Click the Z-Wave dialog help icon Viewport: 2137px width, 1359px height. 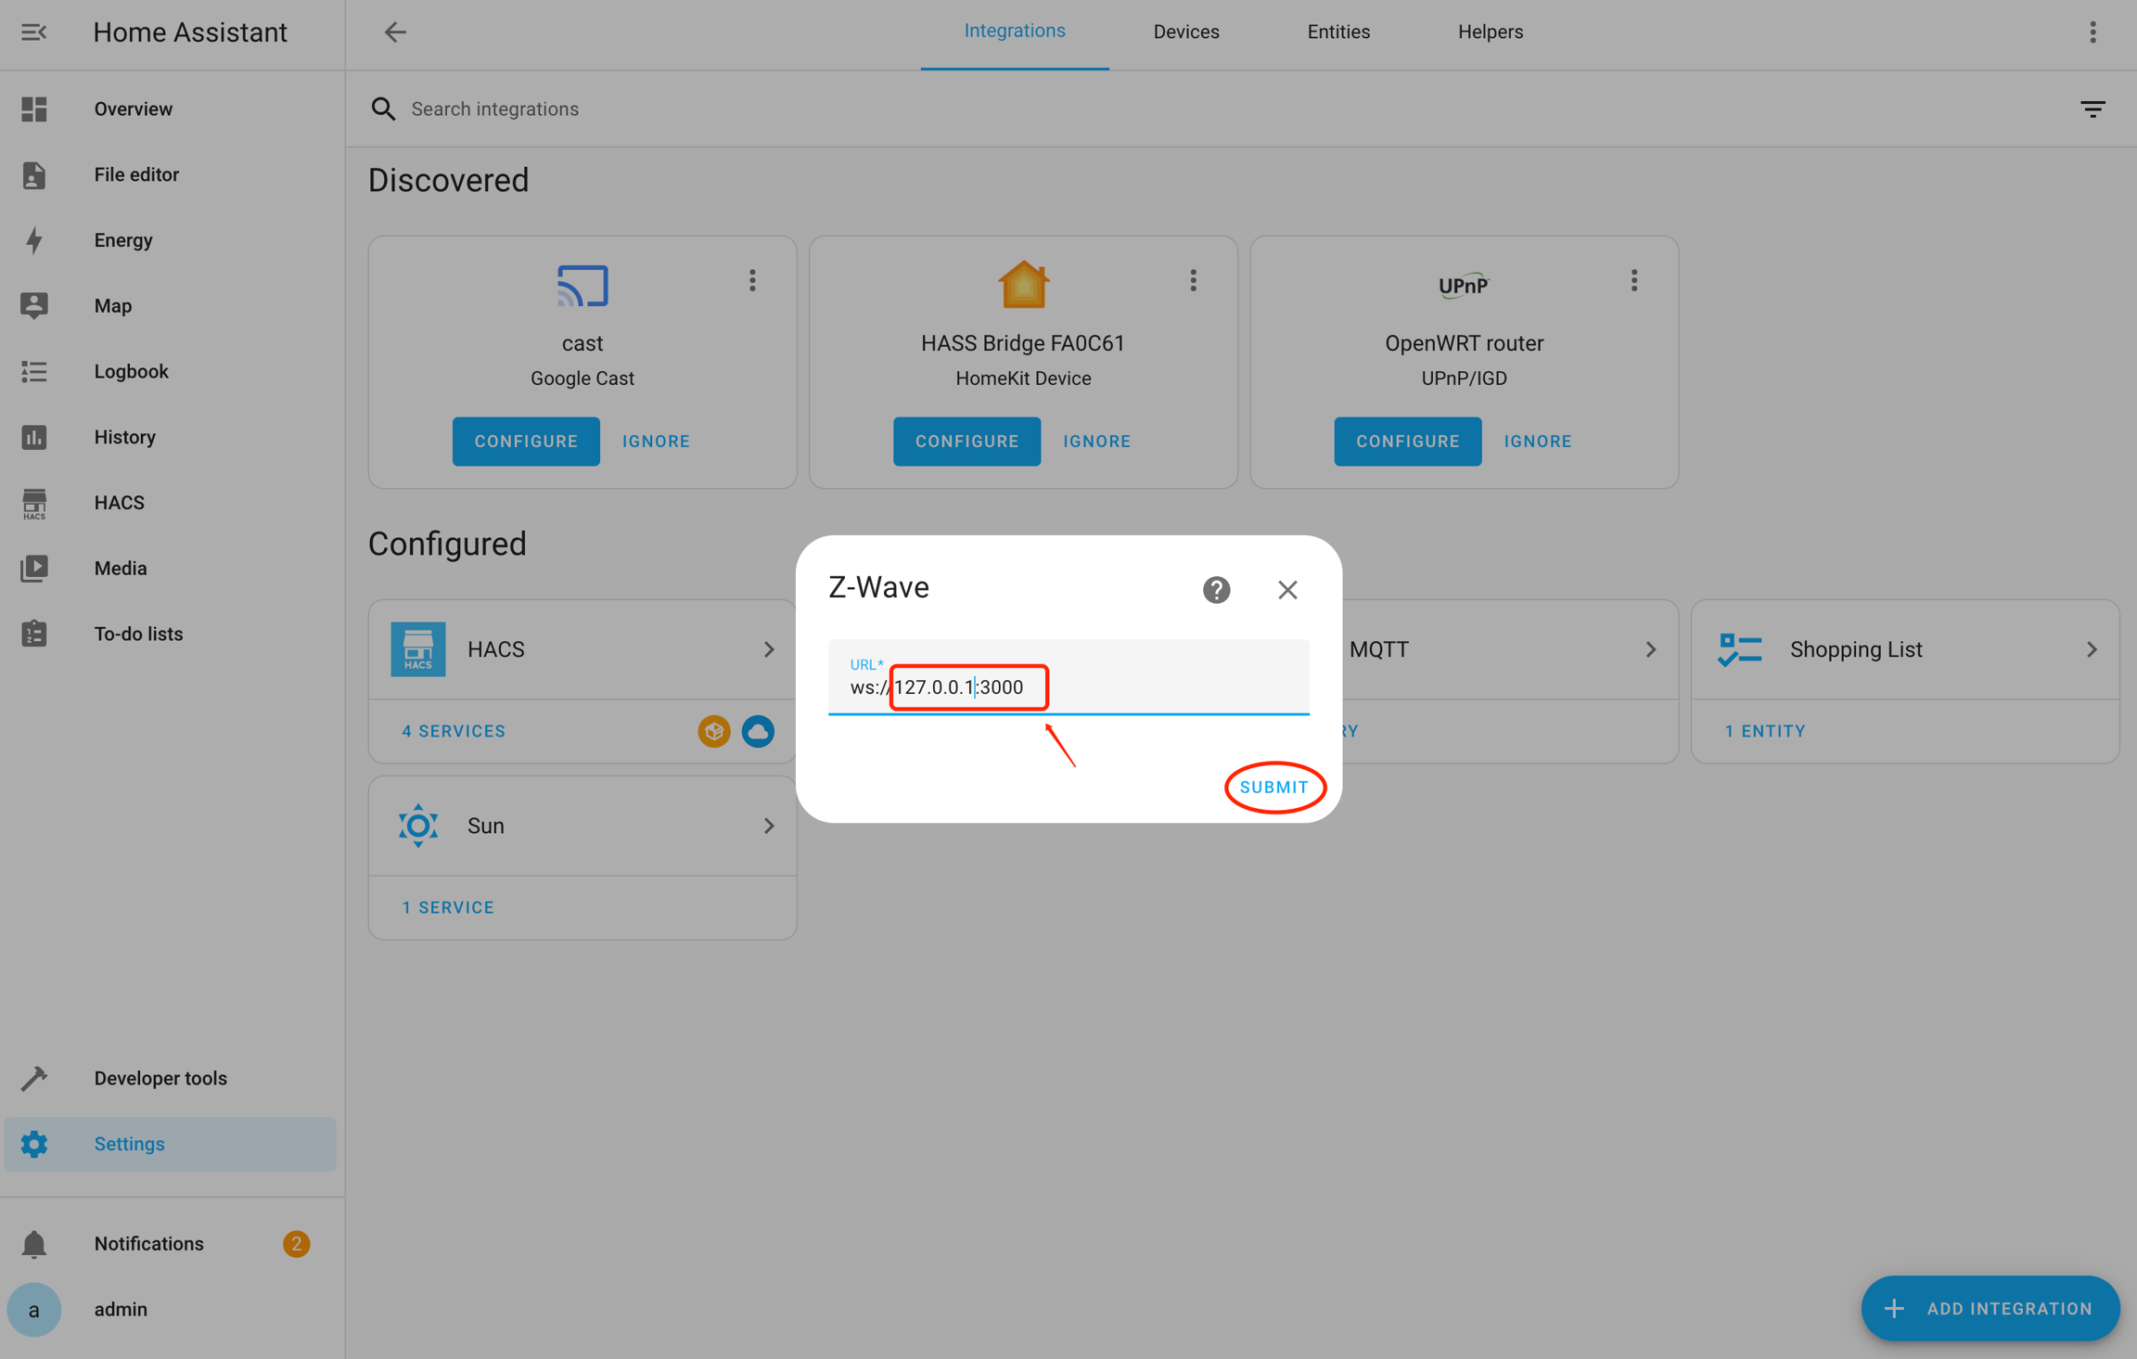tap(1216, 590)
